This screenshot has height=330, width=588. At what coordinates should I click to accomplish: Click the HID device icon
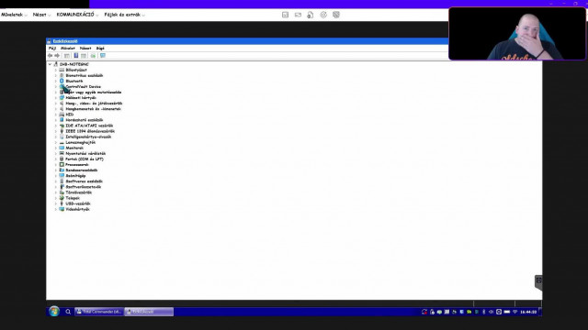coord(62,114)
